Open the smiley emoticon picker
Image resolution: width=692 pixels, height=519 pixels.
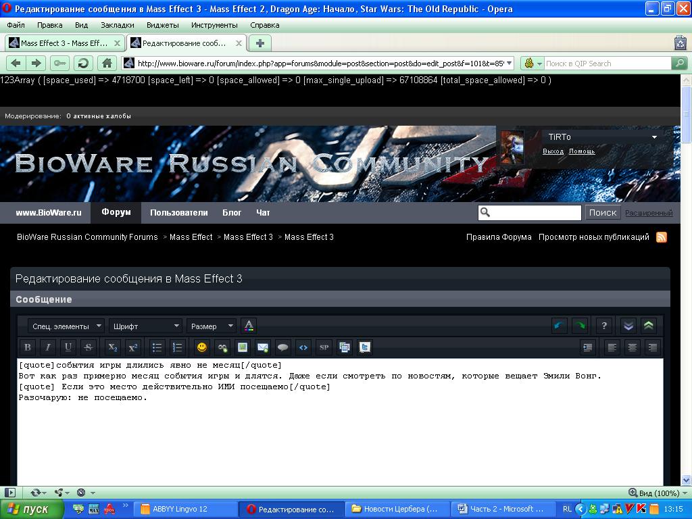pyautogui.click(x=201, y=347)
